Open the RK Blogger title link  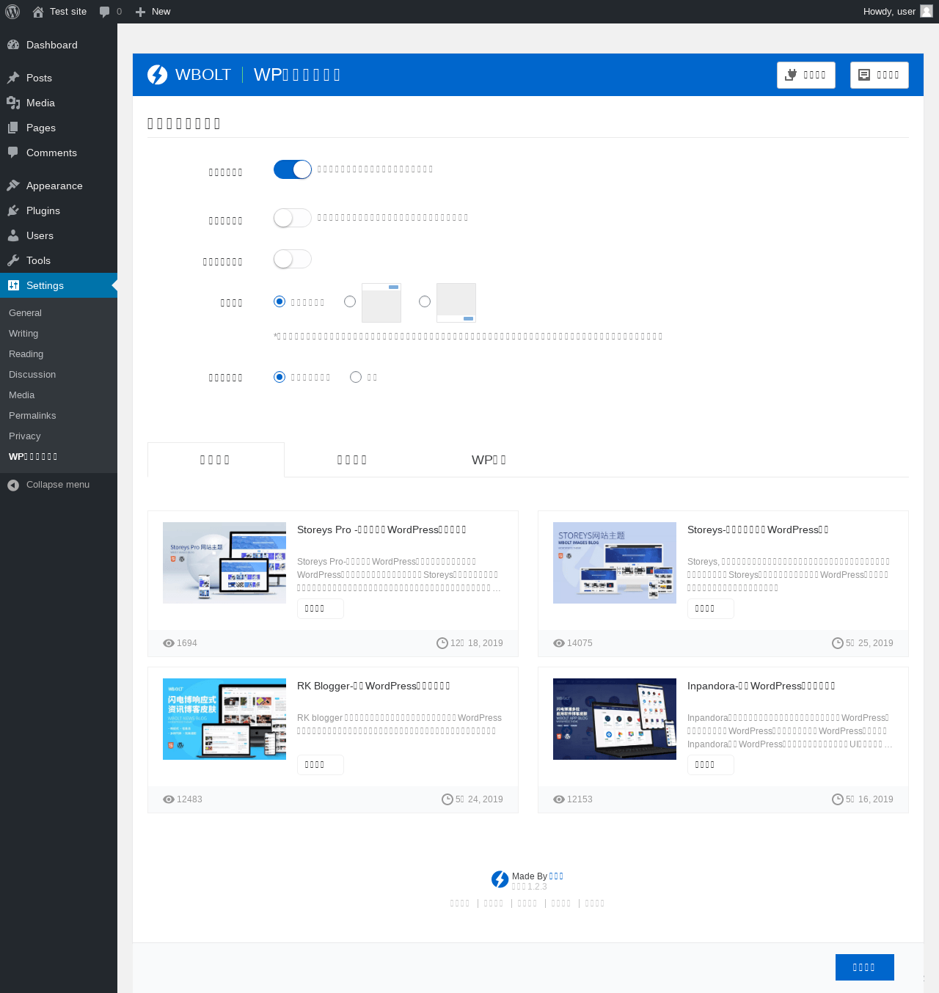(x=373, y=686)
